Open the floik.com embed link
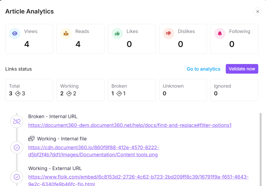This screenshot has width=266, height=186. 138,181
